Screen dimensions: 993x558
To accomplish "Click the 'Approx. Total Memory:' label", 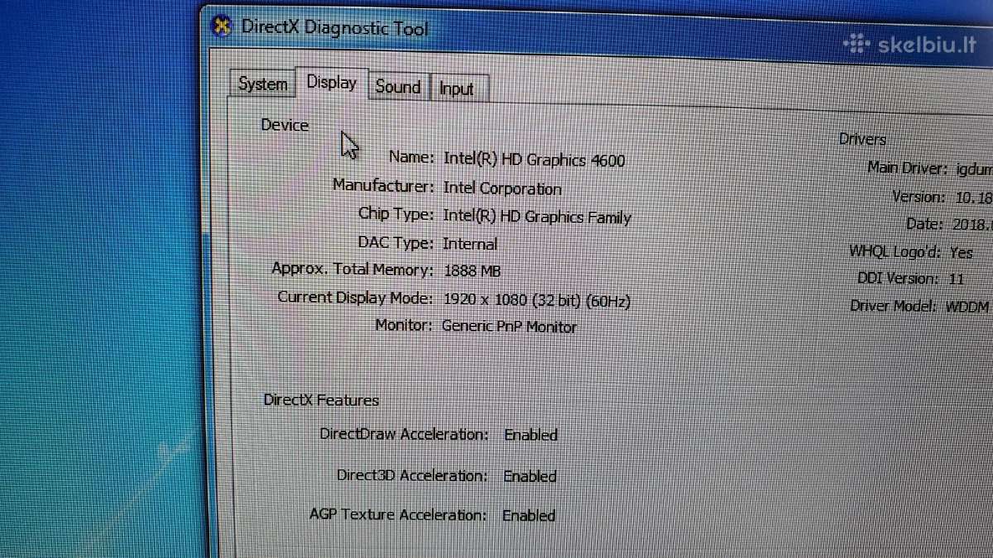I will tap(353, 269).
